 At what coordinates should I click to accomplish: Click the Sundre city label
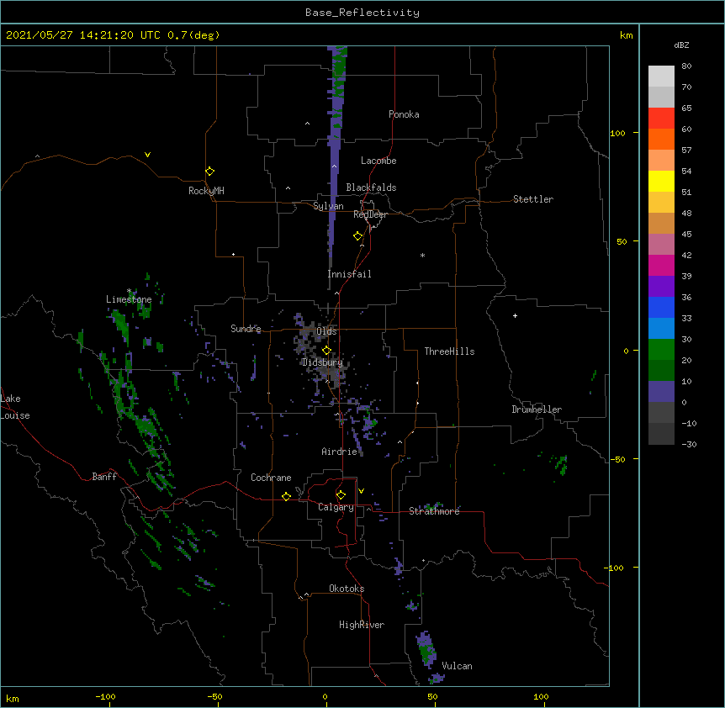246,329
